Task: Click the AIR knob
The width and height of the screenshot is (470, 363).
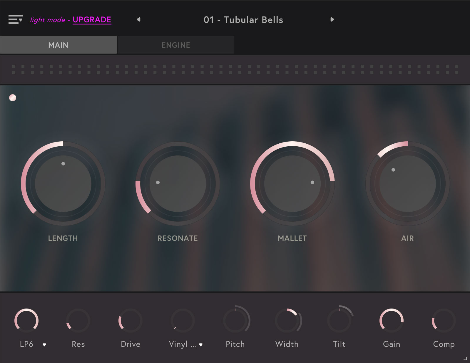Action: tap(407, 184)
